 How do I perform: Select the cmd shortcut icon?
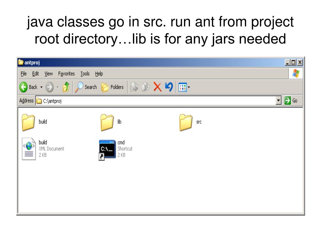[x=107, y=150]
